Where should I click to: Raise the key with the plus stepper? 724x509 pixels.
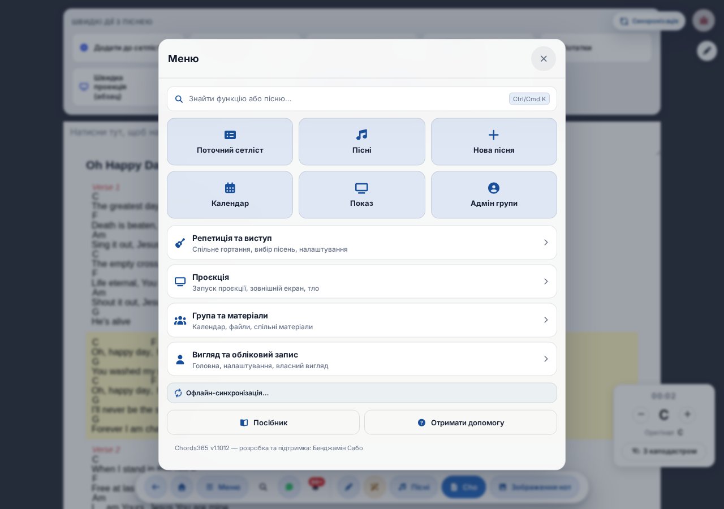pyautogui.click(x=687, y=415)
